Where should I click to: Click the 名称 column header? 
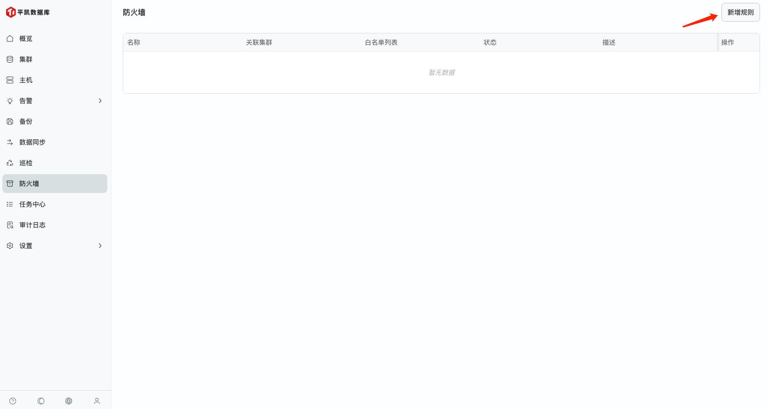134,42
